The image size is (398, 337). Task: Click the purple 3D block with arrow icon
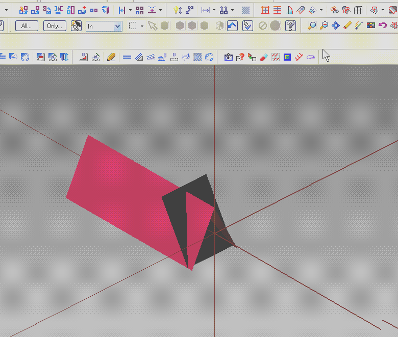pyautogui.click(x=106, y=10)
